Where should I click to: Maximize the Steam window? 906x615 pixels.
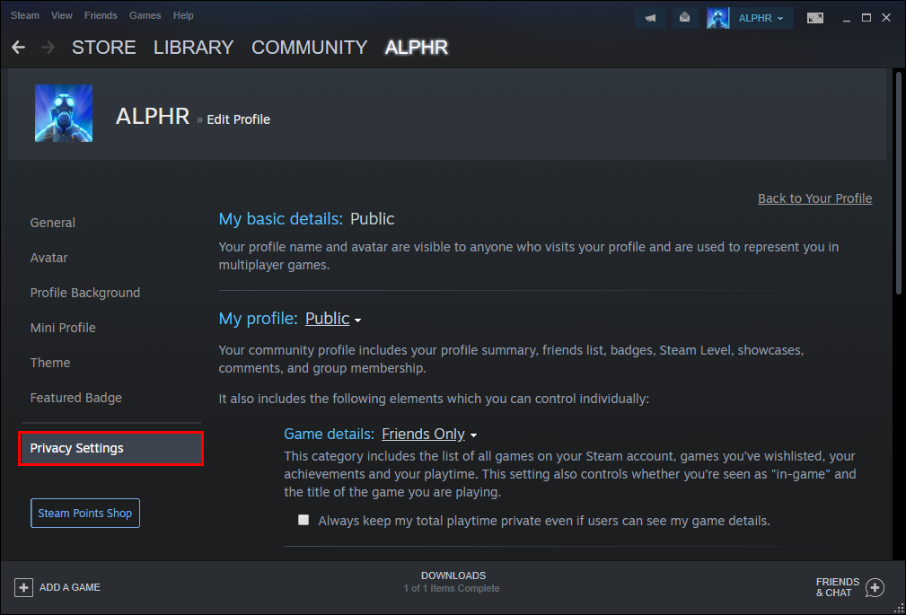pos(866,18)
